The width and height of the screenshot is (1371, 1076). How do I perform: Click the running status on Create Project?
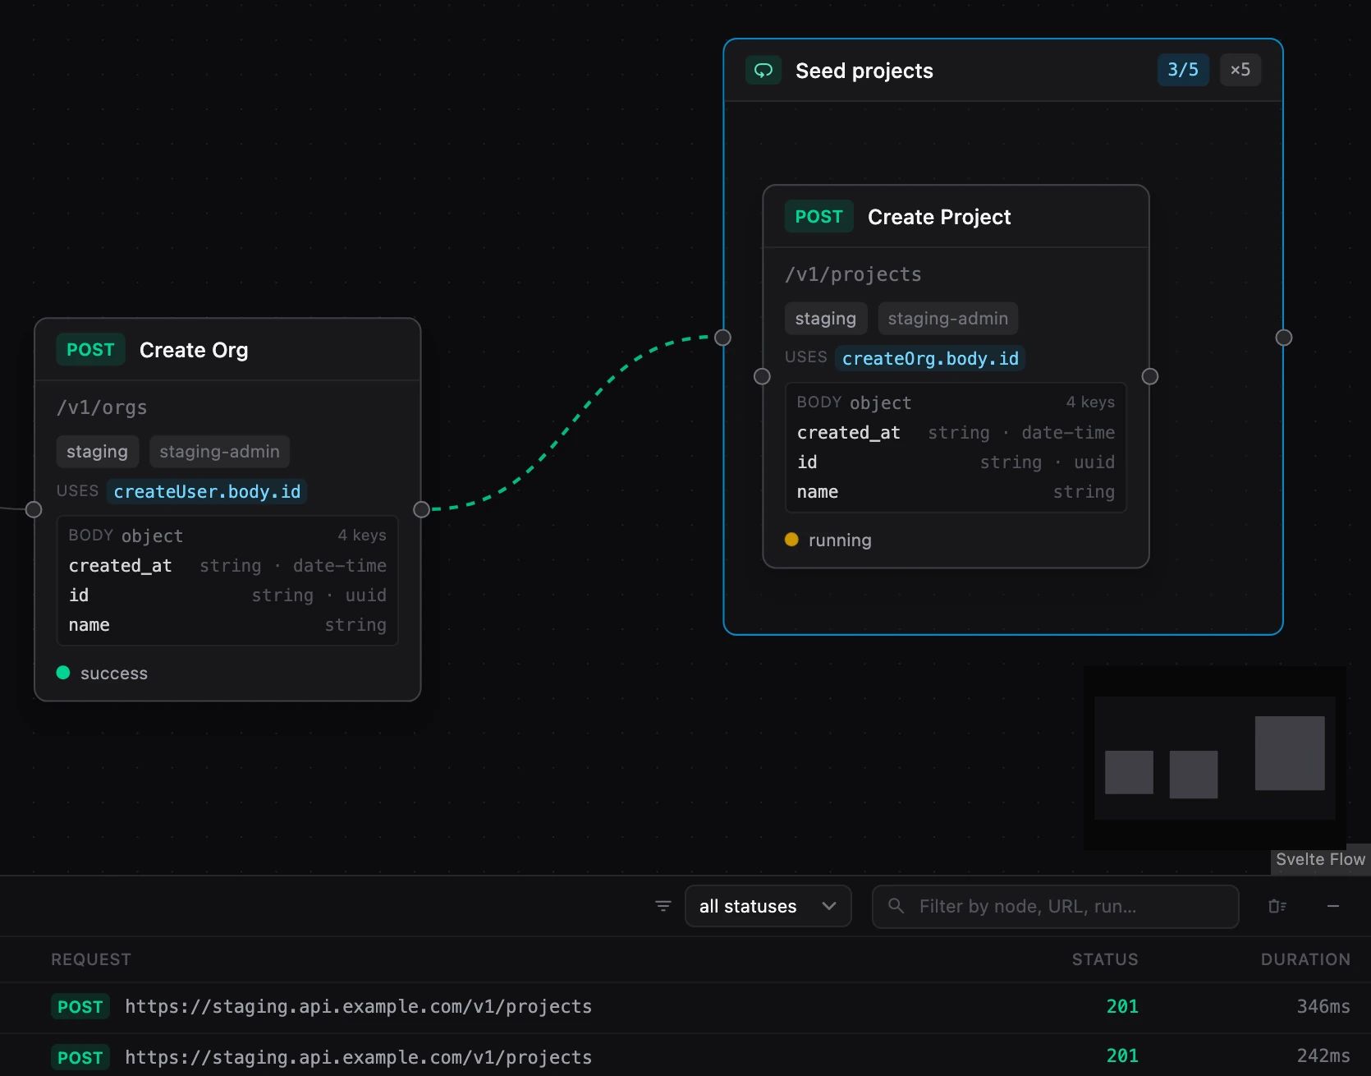tap(828, 540)
